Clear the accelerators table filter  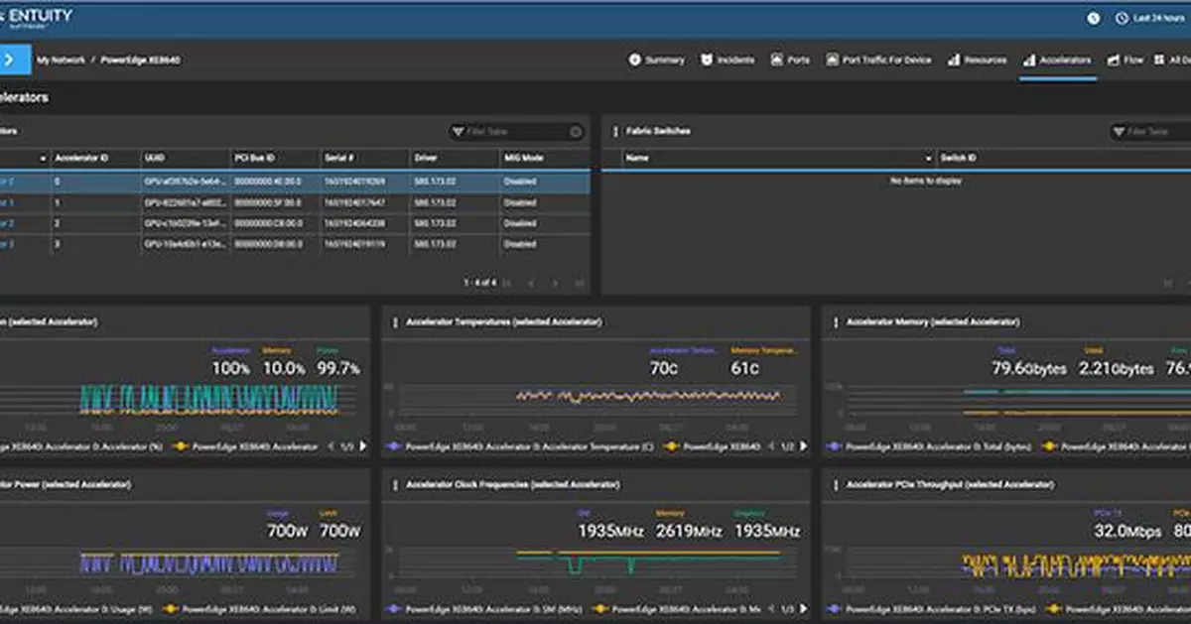point(576,132)
